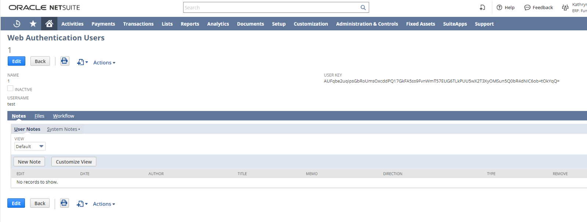Click the top print icon
Viewport: 587px width, 222px height.
pyautogui.click(x=65, y=61)
